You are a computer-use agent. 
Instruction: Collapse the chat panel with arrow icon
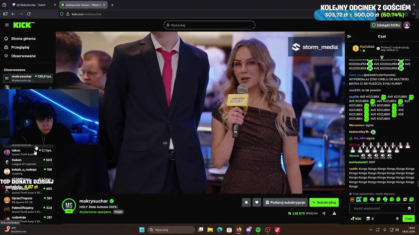pos(349,37)
